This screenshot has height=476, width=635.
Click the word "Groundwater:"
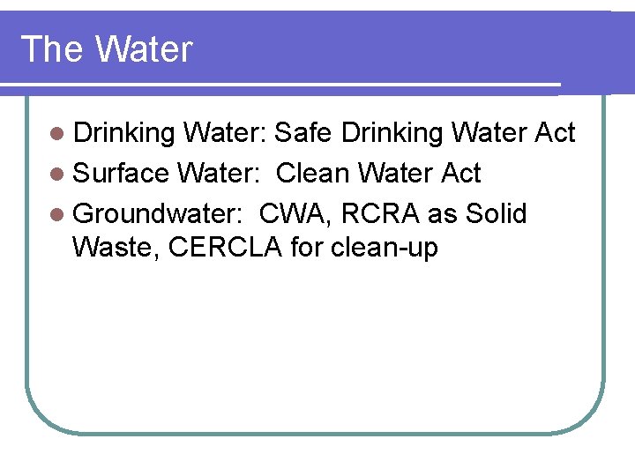(158, 214)
